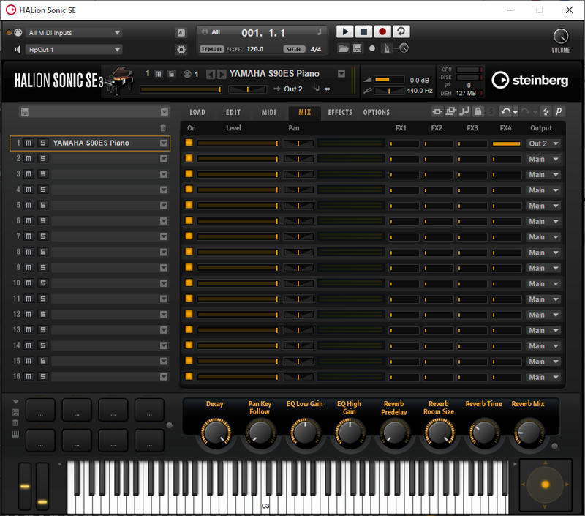The width and height of the screenshot is (585, 516).
Task: Click the TEMPO button
Action: tap(211, 49)
